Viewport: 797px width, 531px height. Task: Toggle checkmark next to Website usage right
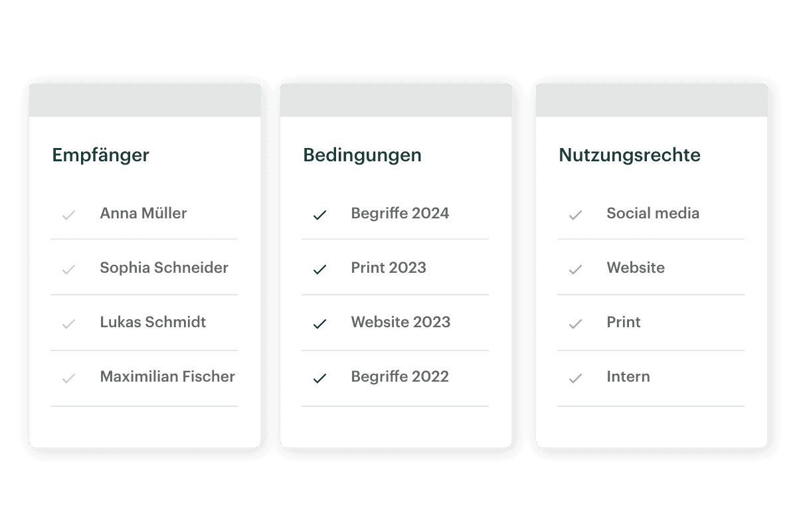click(576, 269)
